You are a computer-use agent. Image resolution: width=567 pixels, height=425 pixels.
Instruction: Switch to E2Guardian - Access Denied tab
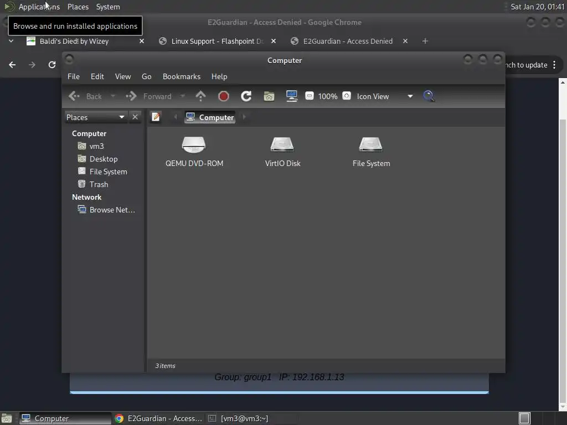349,41
